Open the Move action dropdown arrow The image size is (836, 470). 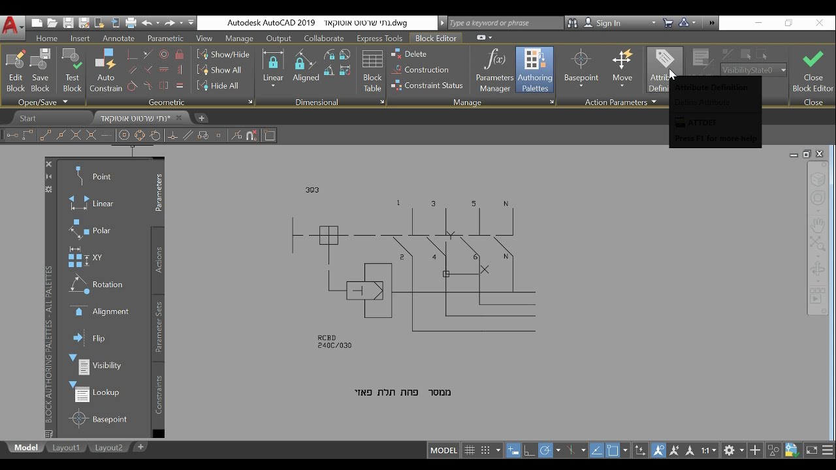[x=622, y=86]
